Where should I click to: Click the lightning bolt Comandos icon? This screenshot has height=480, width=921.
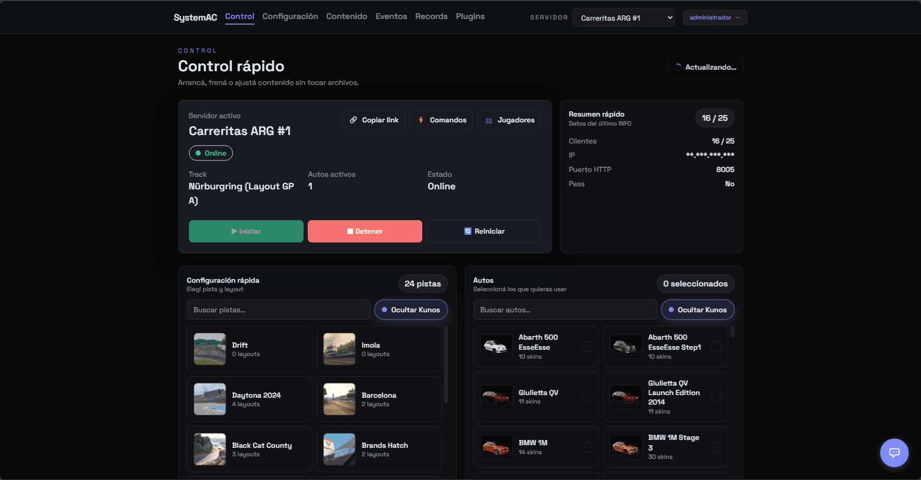421,120
